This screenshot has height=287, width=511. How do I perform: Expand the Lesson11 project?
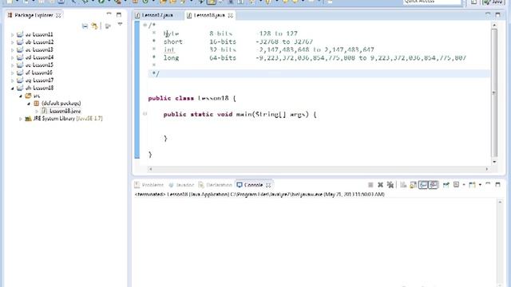(13, 34)
